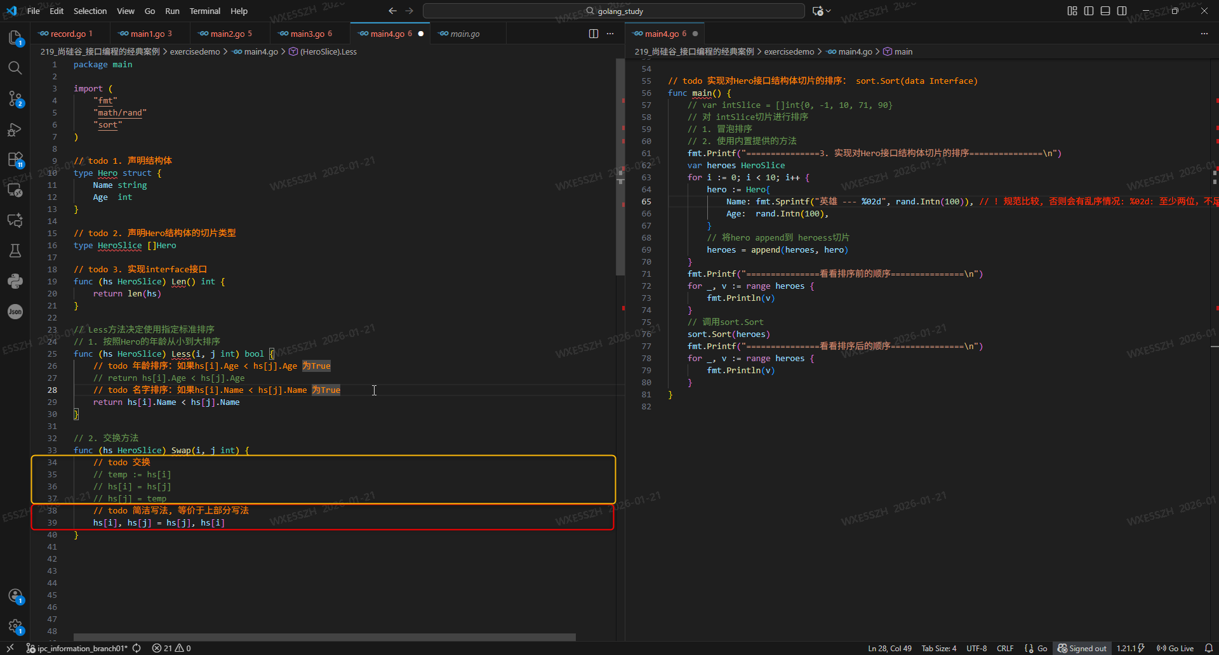
Task: Click the unsaved dot on left main4.go tab
Action: [420, 34]
